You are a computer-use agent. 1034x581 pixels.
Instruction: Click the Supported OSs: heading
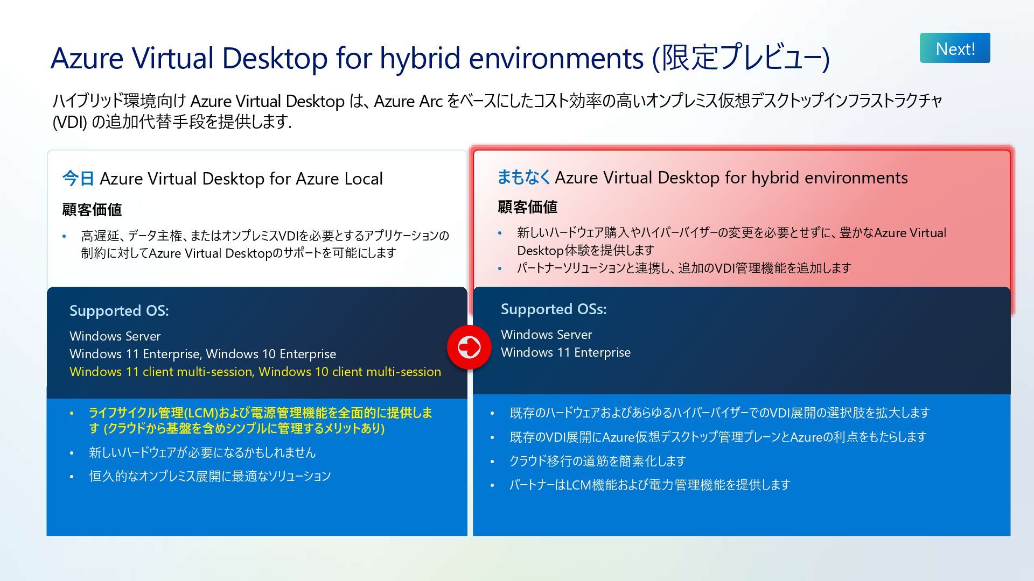point(553,309)
